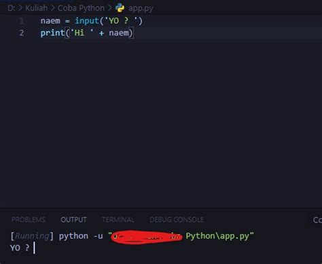Open the Coba Python breadcrumb folder
Image resolution: width=322 pixels, height=264 pixels.
pyautogui.click(x=81, y=8)
